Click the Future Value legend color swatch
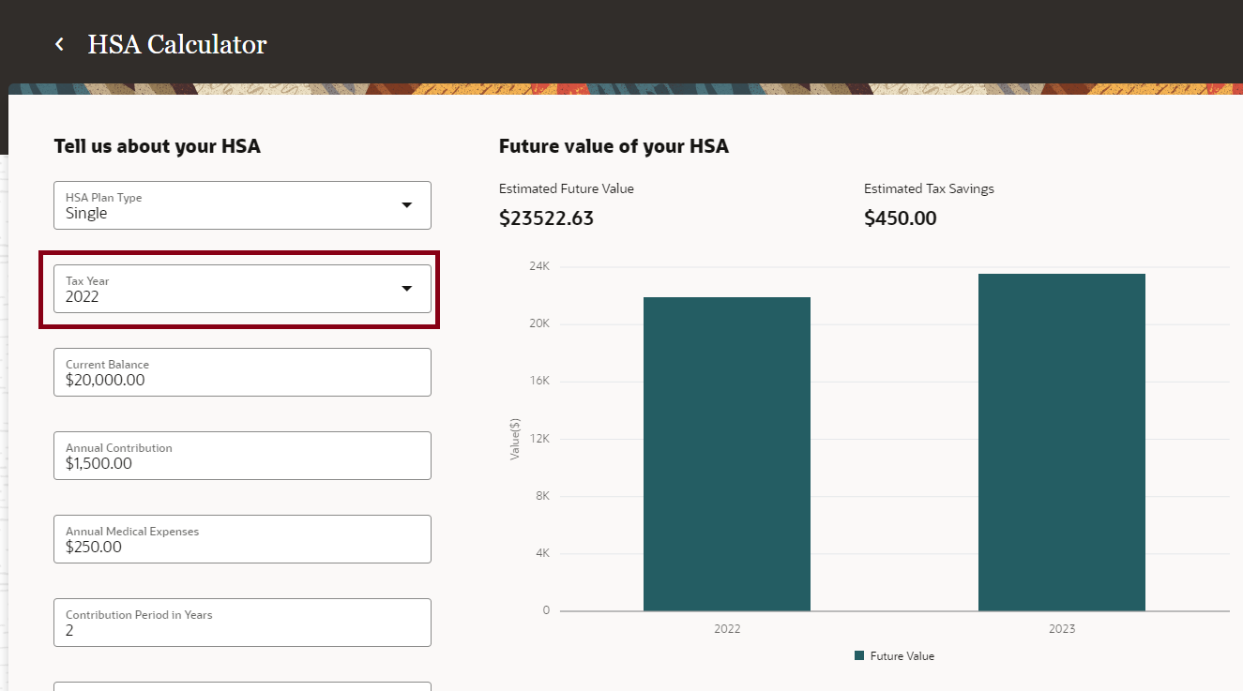 pyautogui.click(x=858, y=656)
